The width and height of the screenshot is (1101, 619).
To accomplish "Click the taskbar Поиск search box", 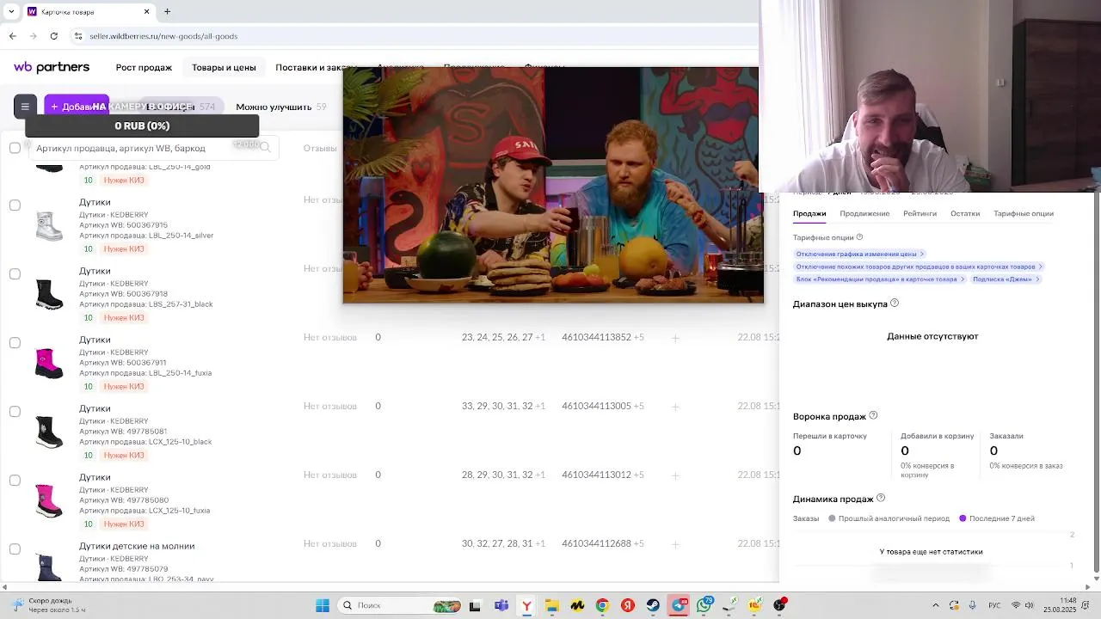I will coord(400,605).
